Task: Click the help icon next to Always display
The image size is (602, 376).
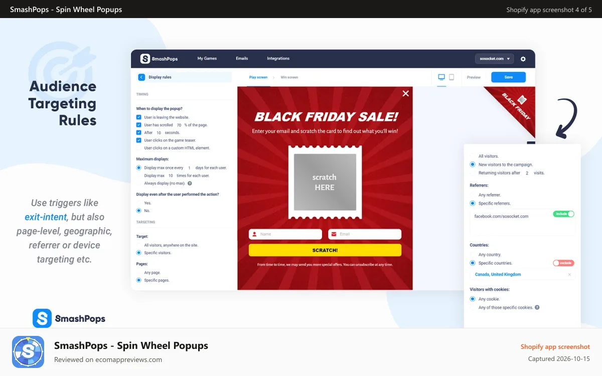Action: coord(190,183)
